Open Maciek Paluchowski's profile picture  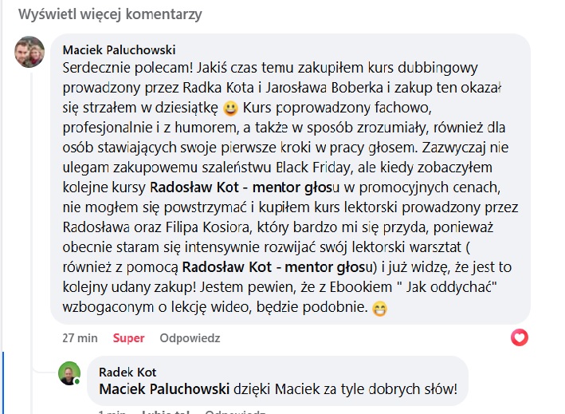(30, 53)
